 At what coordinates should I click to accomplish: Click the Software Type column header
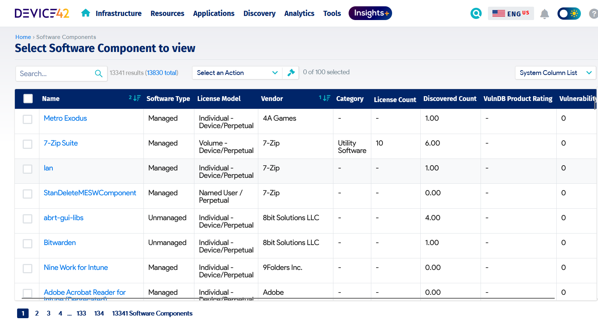(168, 98)
